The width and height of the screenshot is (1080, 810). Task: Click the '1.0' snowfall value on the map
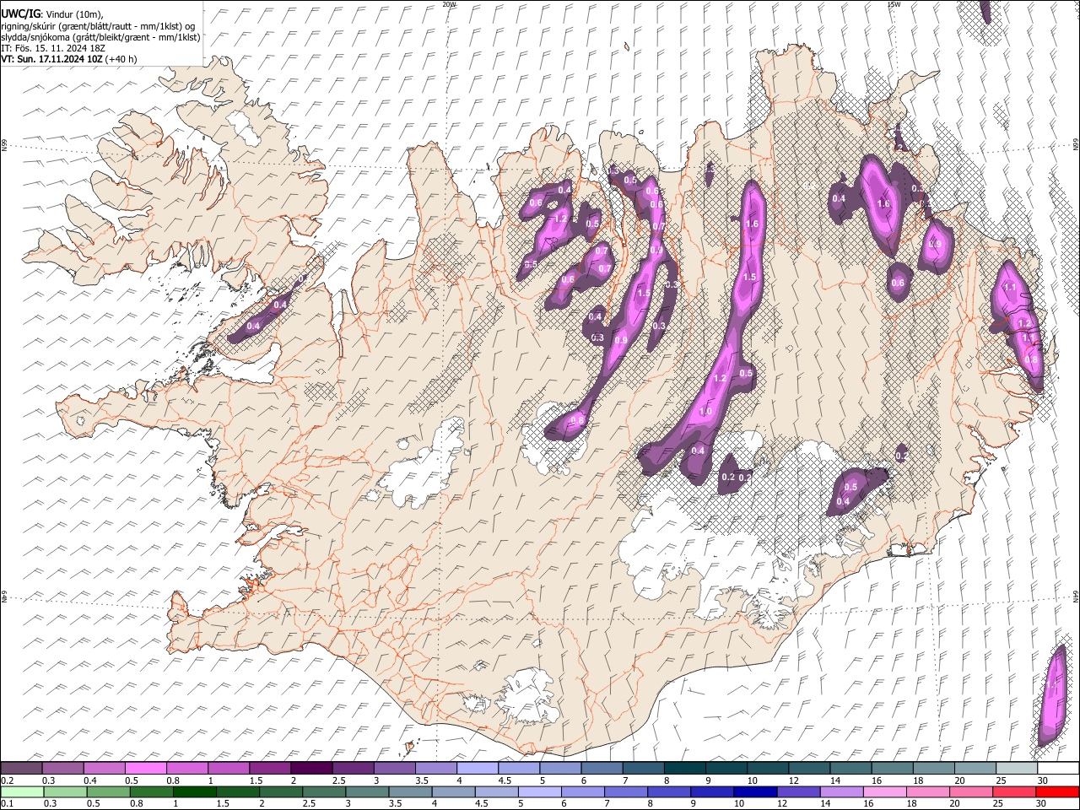pos(705,412)
